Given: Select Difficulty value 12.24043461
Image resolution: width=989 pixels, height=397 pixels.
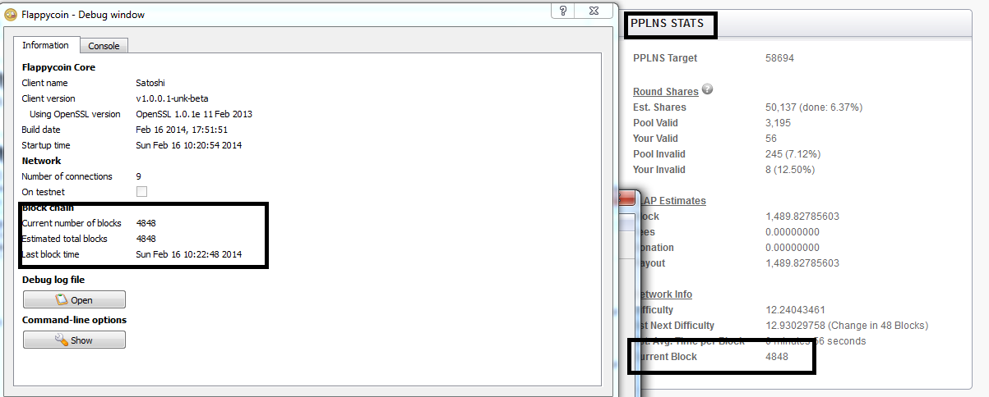Looking at the screenshot, I should (x=795, y=310).
